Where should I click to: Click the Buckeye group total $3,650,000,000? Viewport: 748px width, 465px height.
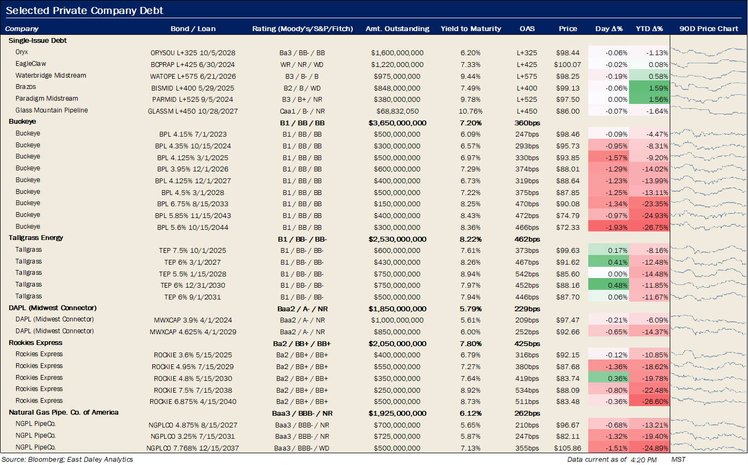[397, 123]
